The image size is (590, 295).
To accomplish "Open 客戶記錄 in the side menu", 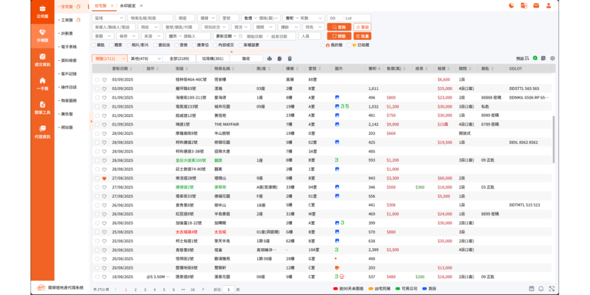I will [68, 74].
